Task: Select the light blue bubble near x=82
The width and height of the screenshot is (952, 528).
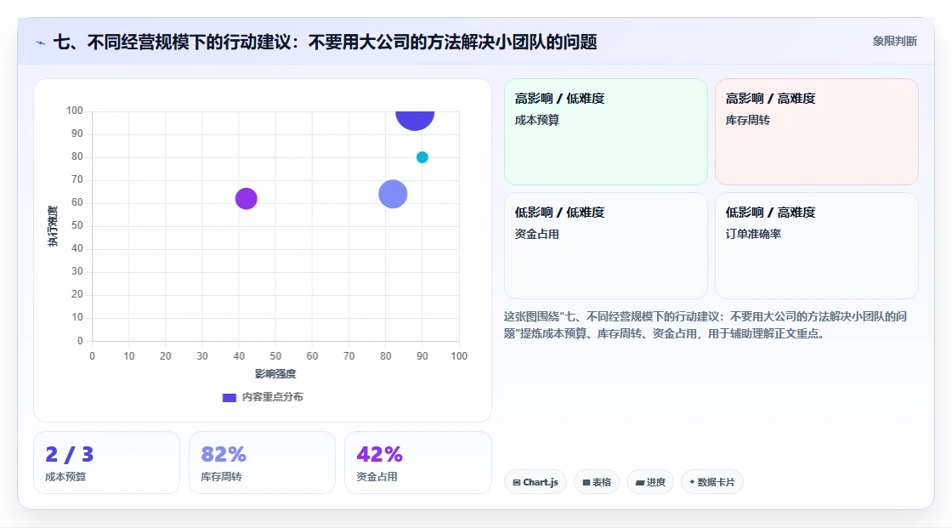Action: [393, 195]
